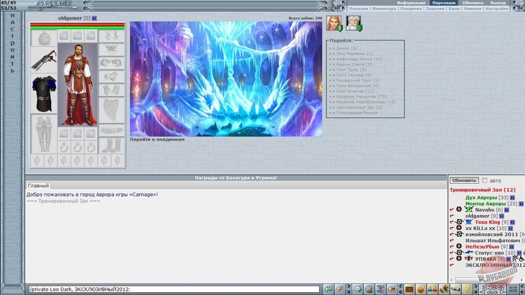Open the yellow question mark help icon
525x295 pixels.
[467, 289]
